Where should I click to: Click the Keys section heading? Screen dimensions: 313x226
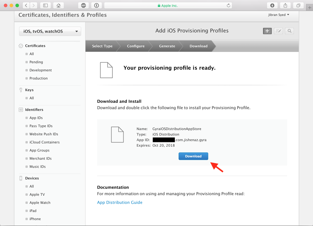pos(29,90)
